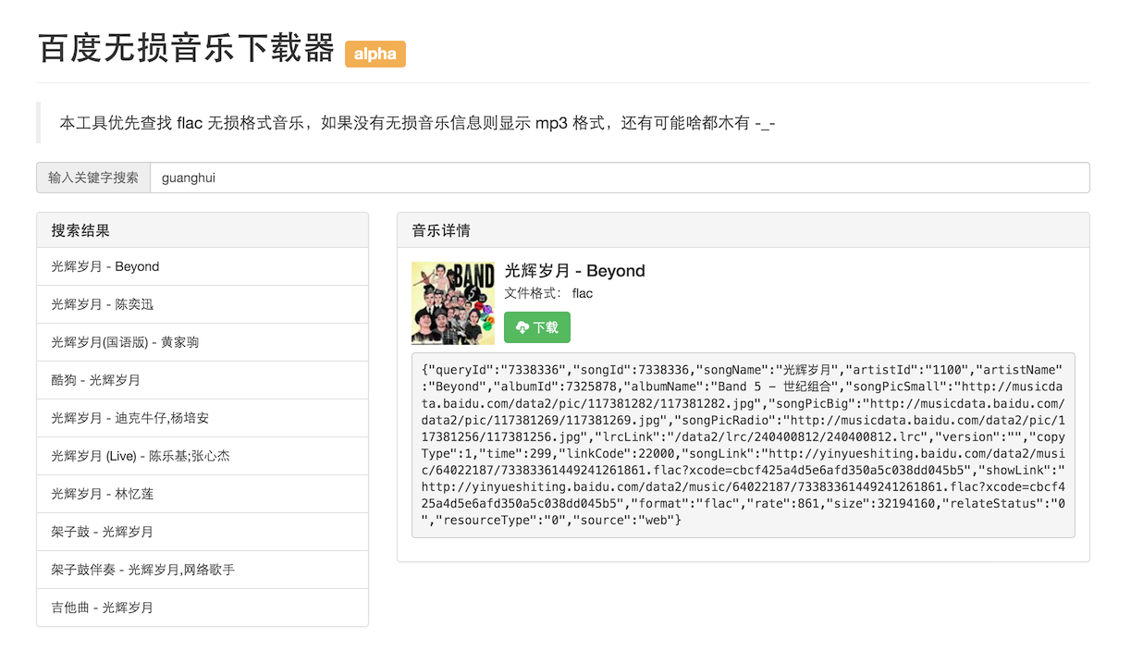The height and width of the screenshot is (651, 1143).
Task: Click the cloud download icon in button
Action: click(522, 327)
